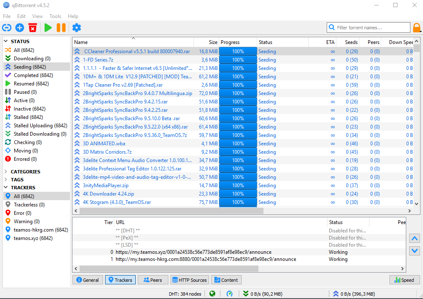
Task: Select the my.teamos.xyz announce tracker row
Action: coord(239,252)
